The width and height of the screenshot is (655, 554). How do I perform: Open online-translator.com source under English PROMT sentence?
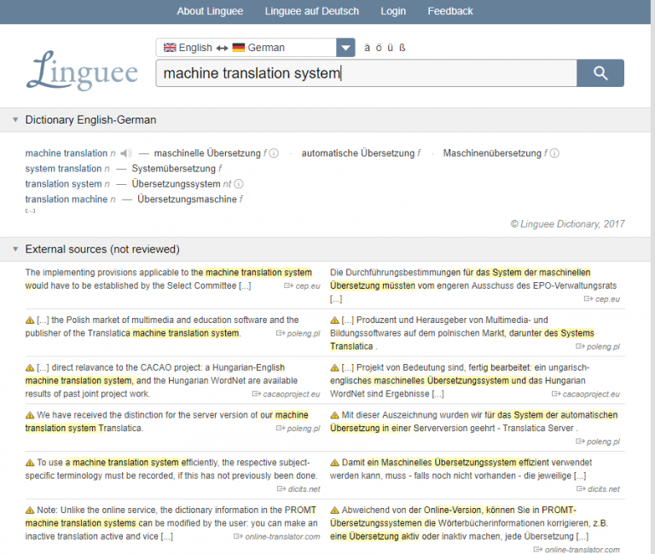point(277,537)
